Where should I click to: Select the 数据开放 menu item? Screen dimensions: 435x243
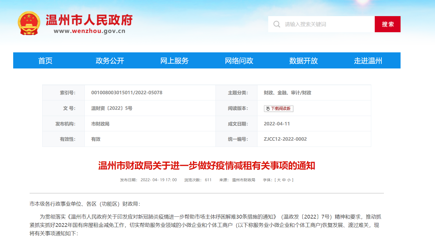(x=303, y=61)
